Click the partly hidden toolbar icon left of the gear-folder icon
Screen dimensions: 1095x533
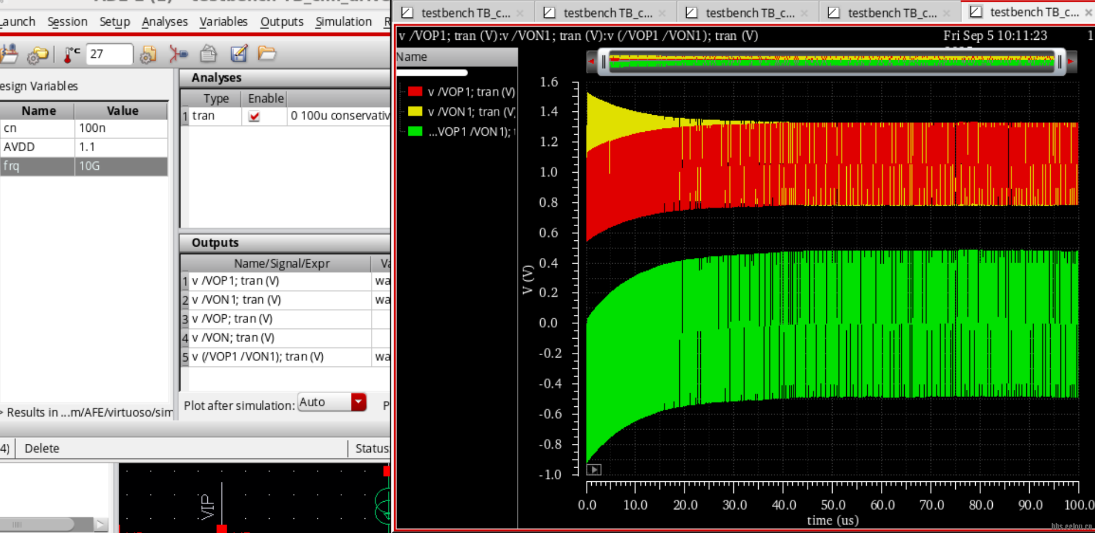tap(9, 55)
